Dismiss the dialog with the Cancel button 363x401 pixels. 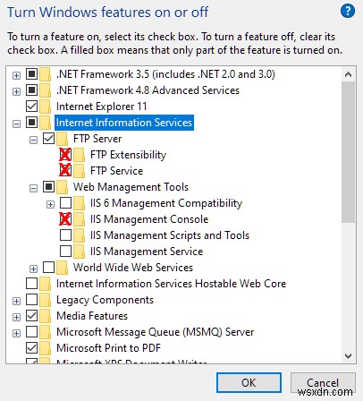click(323, 382)
